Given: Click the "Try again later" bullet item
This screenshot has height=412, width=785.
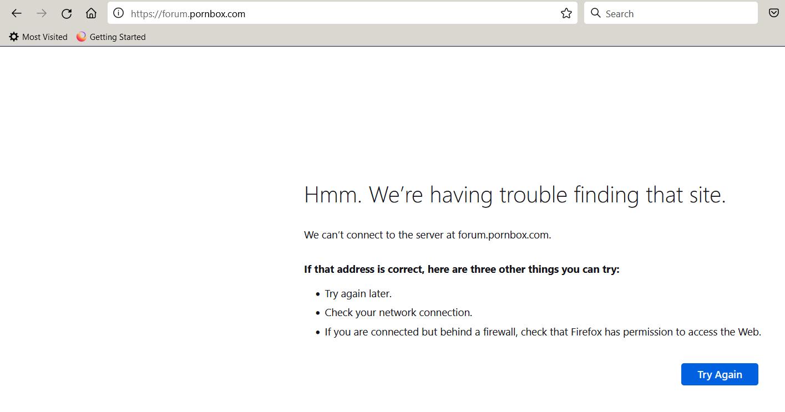Looking at the screenshot, I should tap(358, 294).
